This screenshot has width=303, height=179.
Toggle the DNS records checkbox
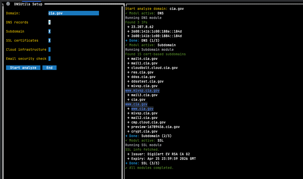pos(49,22)
